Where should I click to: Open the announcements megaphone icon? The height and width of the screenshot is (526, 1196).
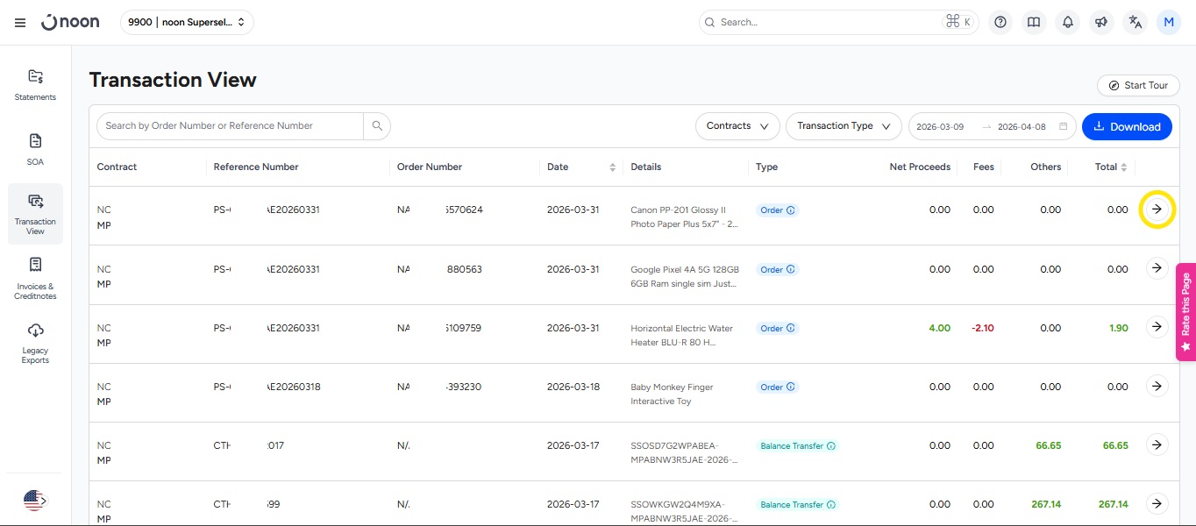1101,23
